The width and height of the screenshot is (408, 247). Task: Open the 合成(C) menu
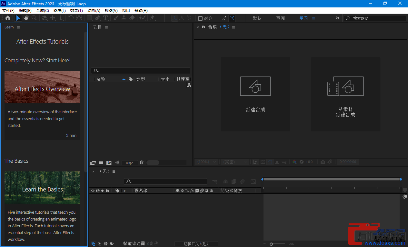(42, 11)
